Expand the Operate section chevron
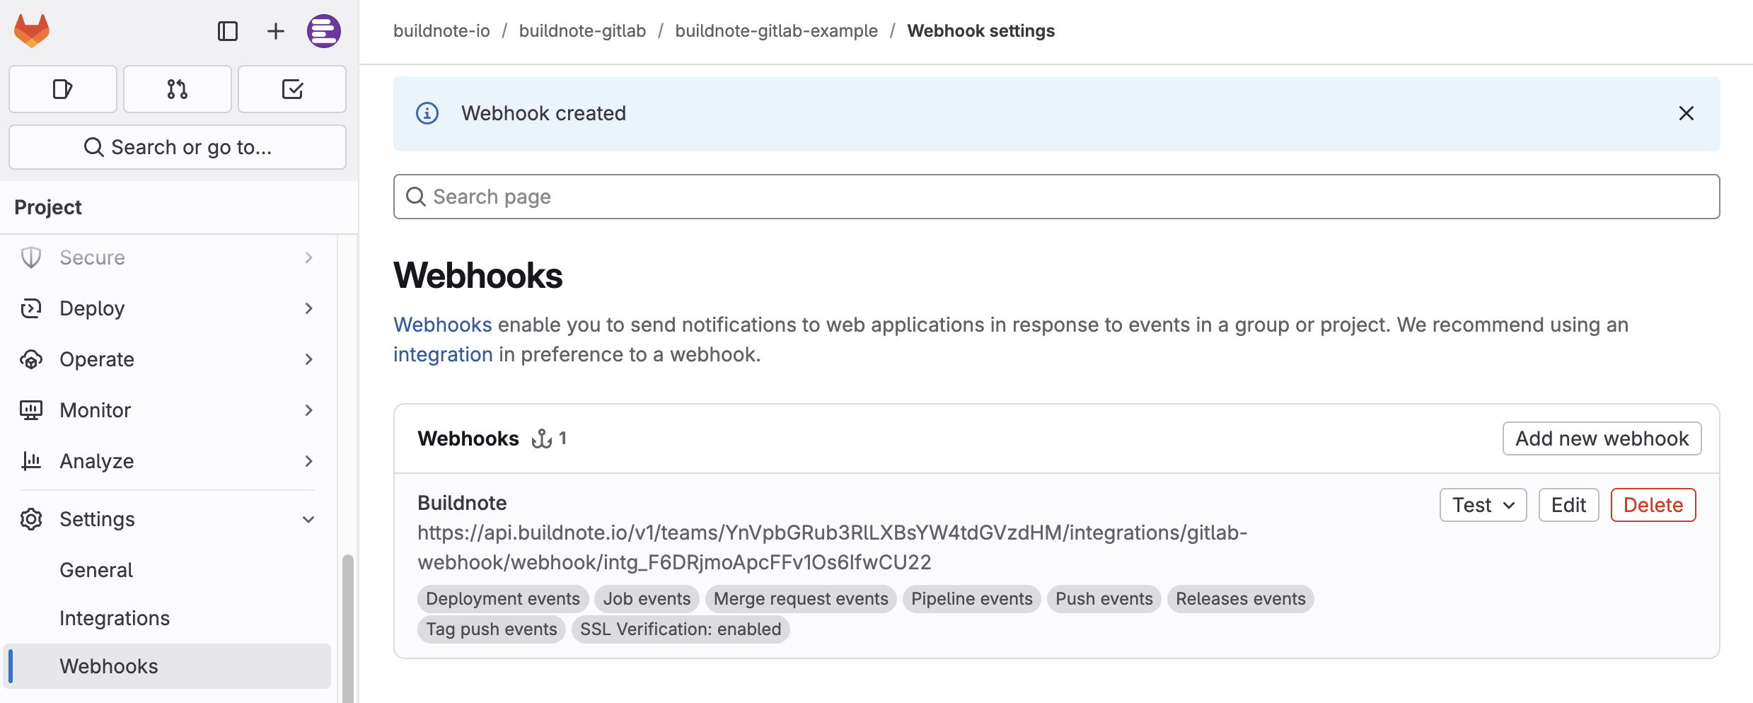 (309, 359)
